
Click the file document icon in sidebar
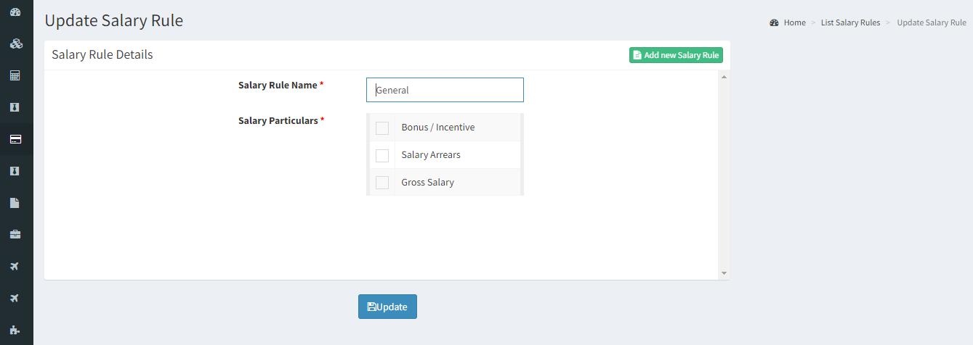tap(15, 203)
